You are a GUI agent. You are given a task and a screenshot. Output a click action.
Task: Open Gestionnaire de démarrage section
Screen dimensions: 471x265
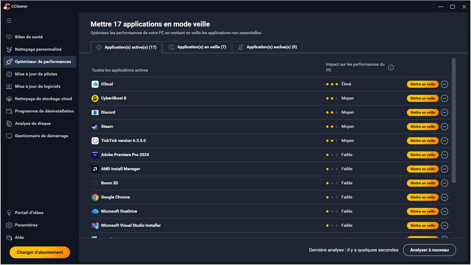pos(41,136)
